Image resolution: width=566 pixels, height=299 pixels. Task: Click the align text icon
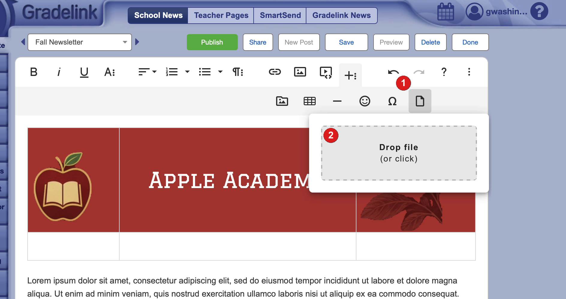coord(144,72)
